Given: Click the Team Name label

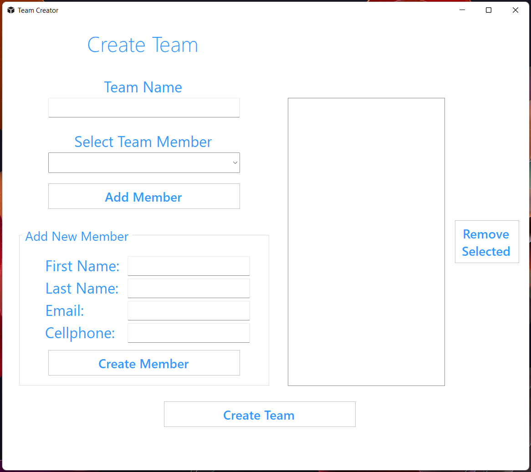Looking at the screenshot, I should [x=143, y=87].
